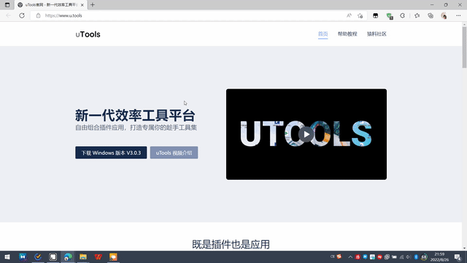Click the uTools 视频介绍 button
The height and width of the screenshot is (263, 467).
174,153
